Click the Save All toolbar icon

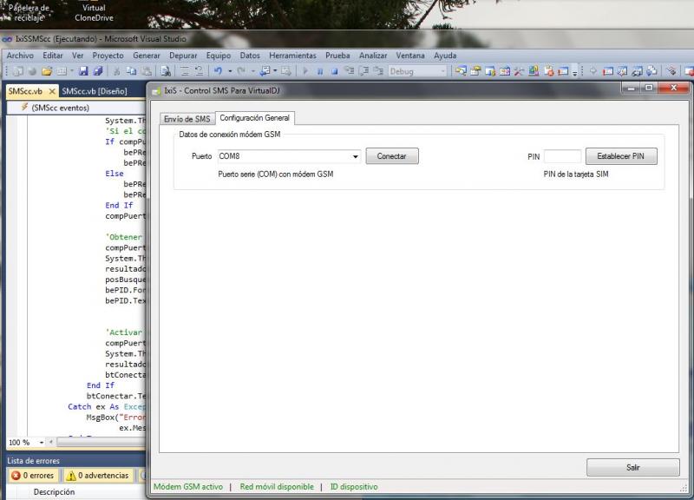98,71
